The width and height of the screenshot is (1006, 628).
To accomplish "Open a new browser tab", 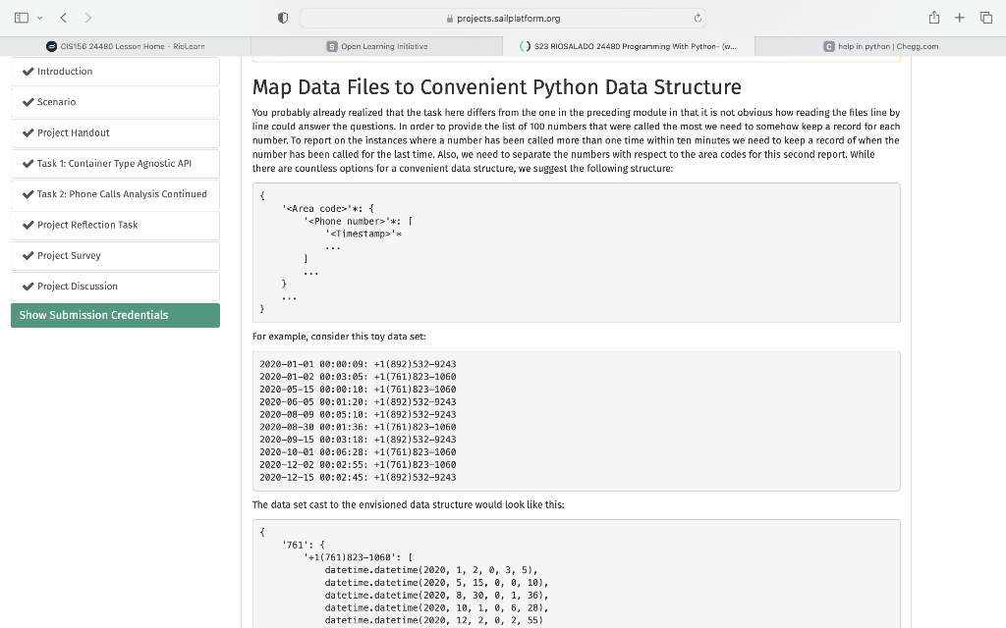I will [959, 17].
